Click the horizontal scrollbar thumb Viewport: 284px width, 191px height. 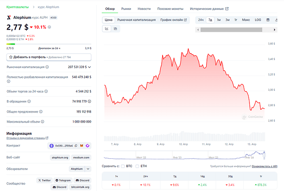tap(231, 30)
